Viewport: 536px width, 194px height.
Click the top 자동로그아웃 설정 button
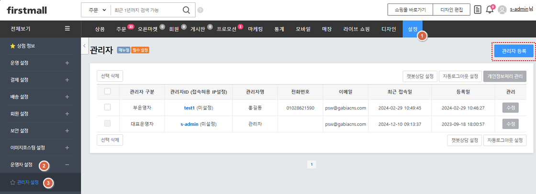click(x=460, y=76)
